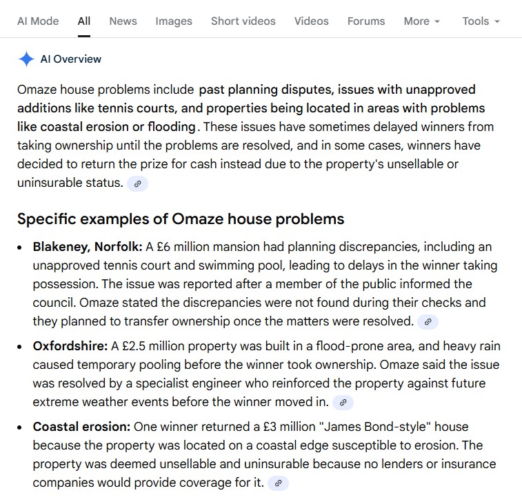This screenshot has height=504, width=522.
Task: Open source link after the summary paragraph
Action: (138, 183)
